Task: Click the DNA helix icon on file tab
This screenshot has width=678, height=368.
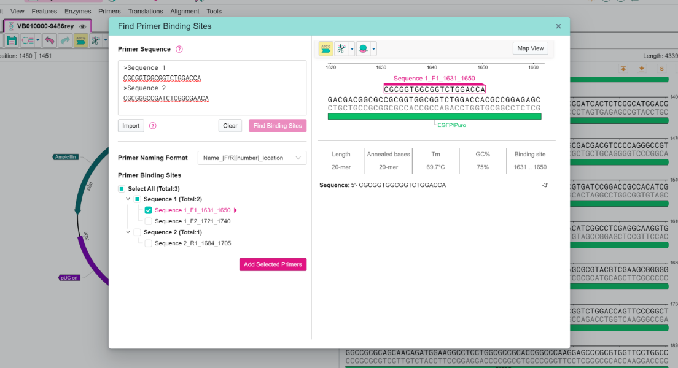Action: tap(11, 26)
